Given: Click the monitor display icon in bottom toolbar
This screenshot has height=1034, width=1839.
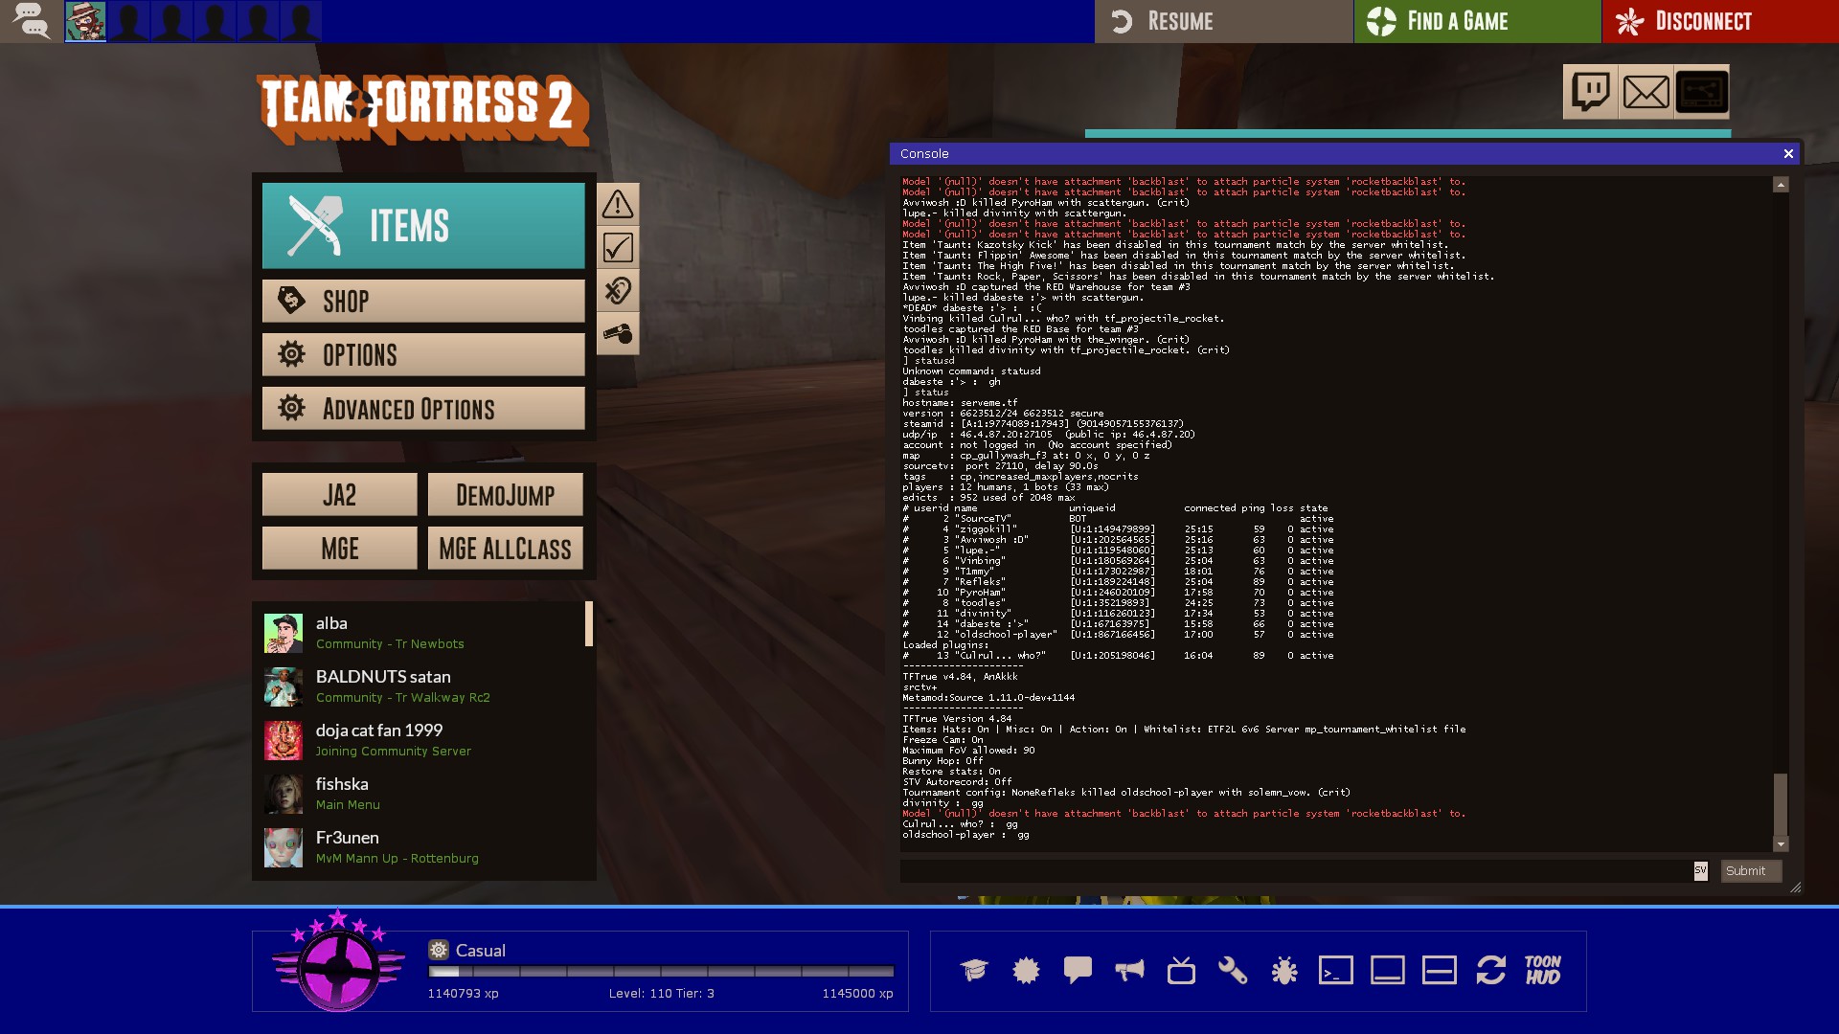Looking at the screenshot, I should [x=1388, y=971].
